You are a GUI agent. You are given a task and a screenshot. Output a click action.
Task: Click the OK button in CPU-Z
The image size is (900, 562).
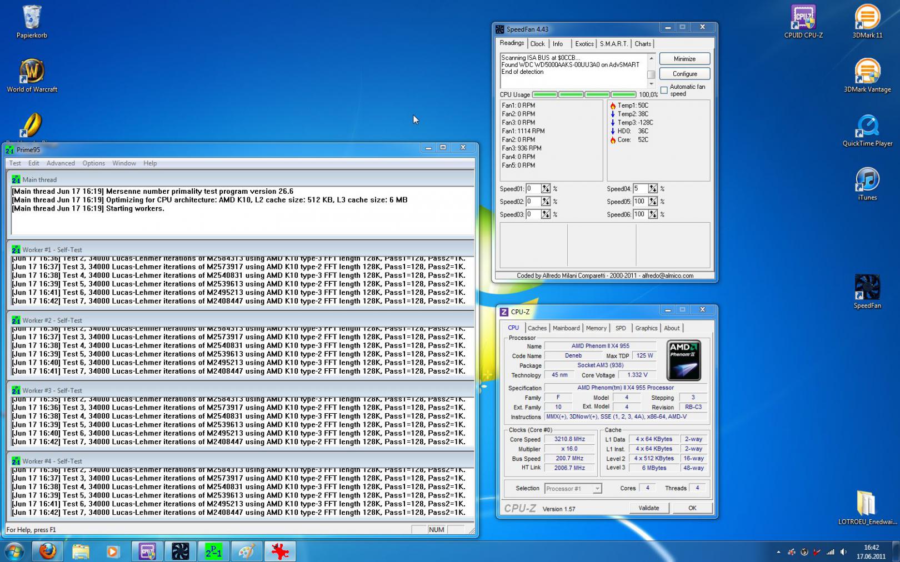[x=692, y=508]
